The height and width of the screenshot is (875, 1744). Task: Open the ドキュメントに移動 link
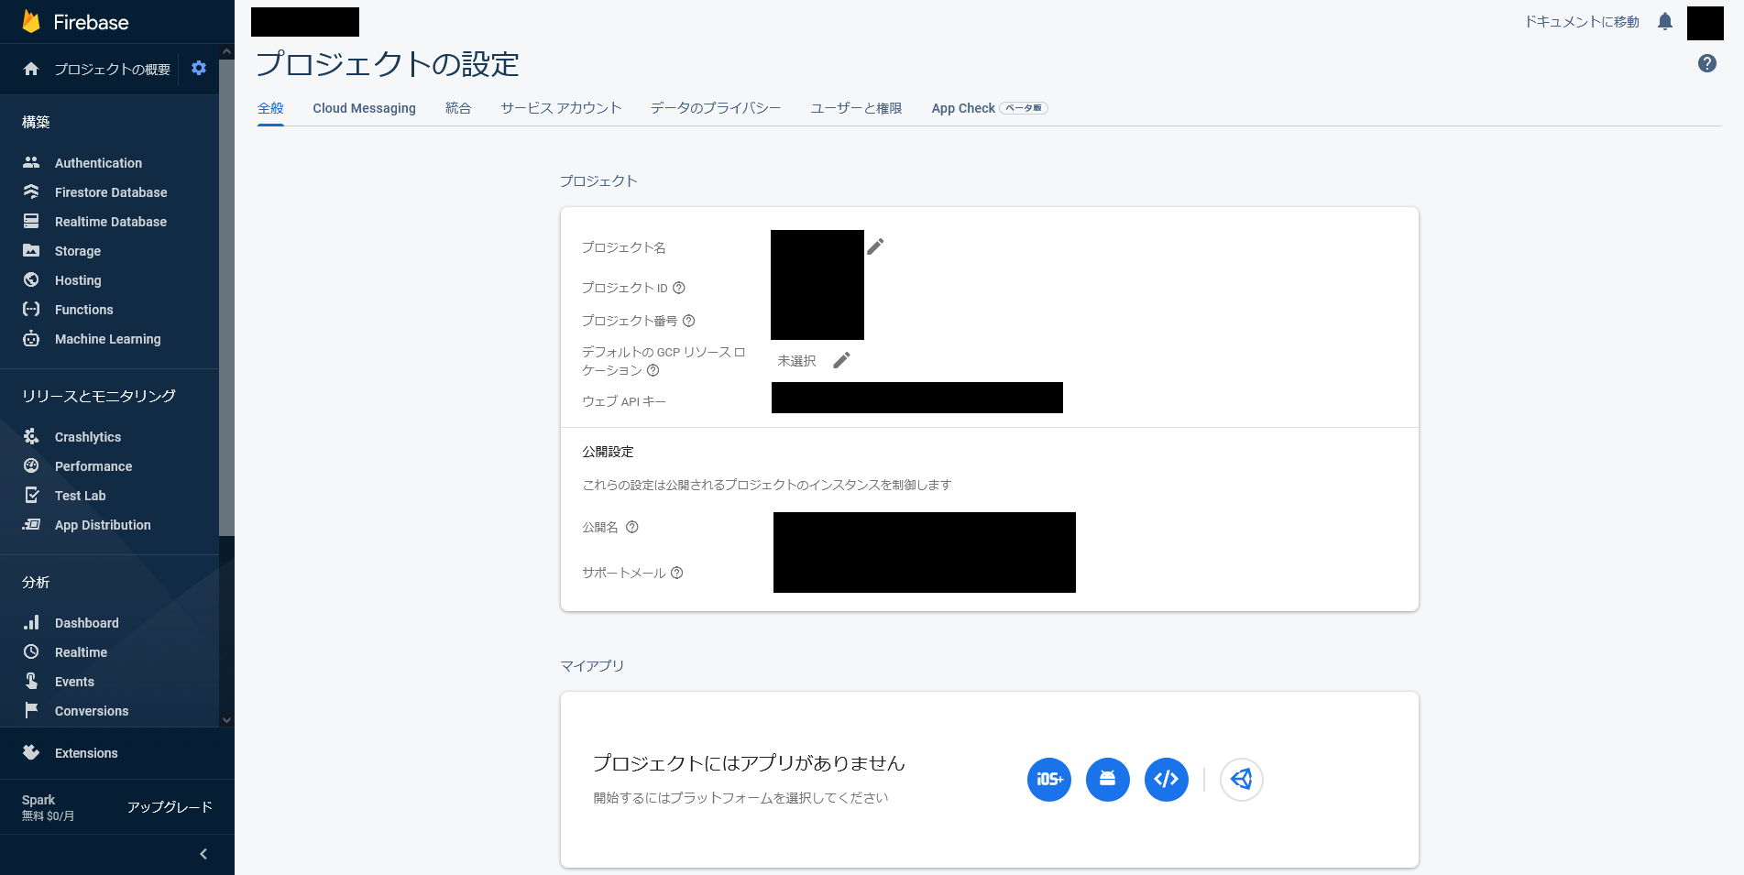1582,22
